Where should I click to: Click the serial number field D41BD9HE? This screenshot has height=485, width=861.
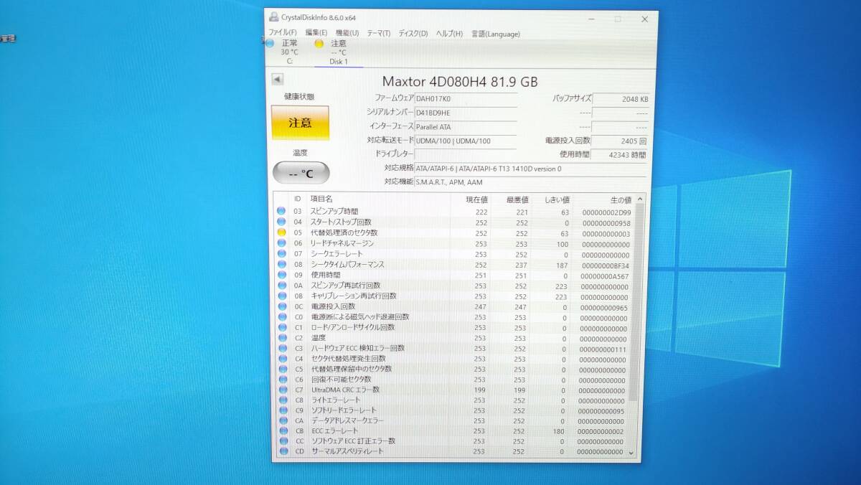[466, 113]
